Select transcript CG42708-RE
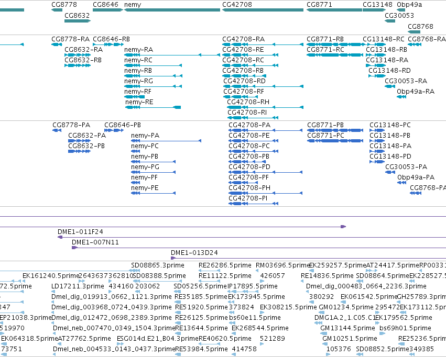This screenshot has width=446, height=357. click(251, 55)
